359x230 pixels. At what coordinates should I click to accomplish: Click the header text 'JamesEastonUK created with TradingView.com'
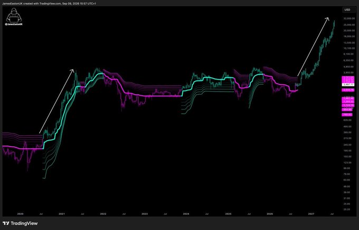click(x=32, y=4)
